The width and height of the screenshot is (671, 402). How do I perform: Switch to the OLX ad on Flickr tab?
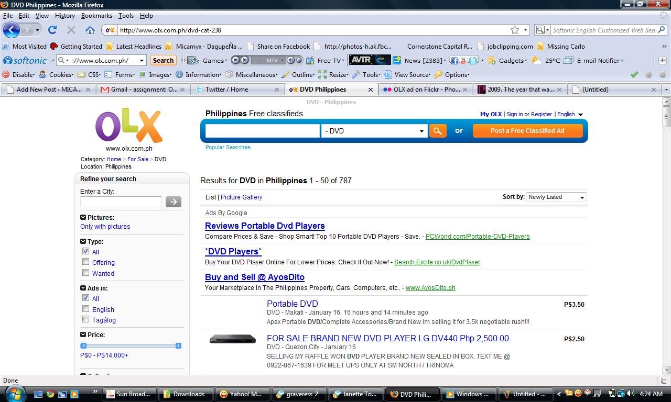(426, 90)
